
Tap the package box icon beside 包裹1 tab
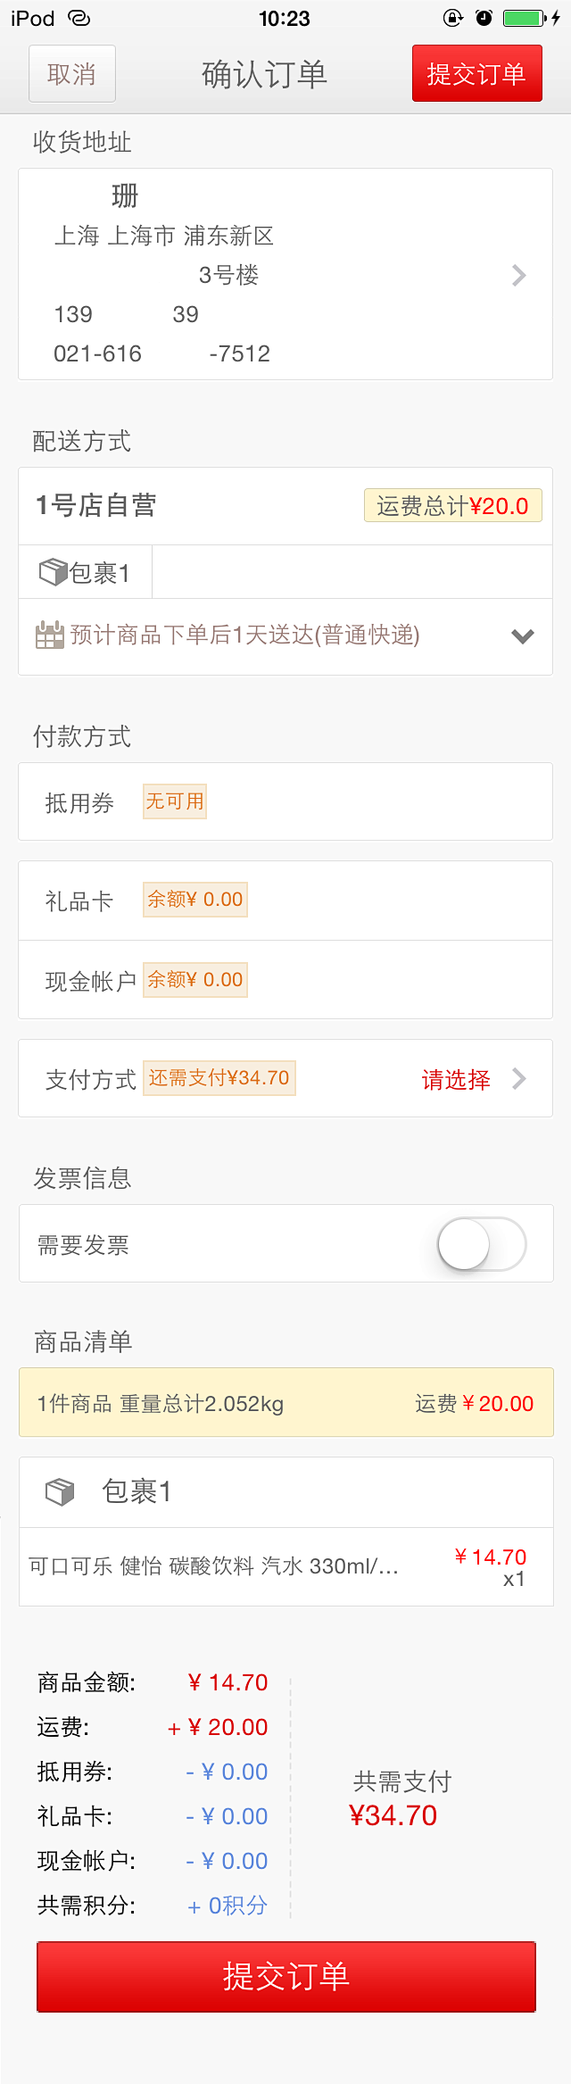click(53, 571)
